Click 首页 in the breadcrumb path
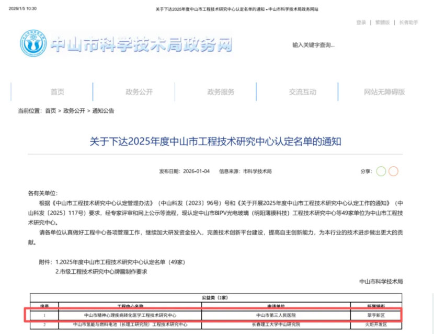This screenshot has width=434, height=334. tap(50, 111)
